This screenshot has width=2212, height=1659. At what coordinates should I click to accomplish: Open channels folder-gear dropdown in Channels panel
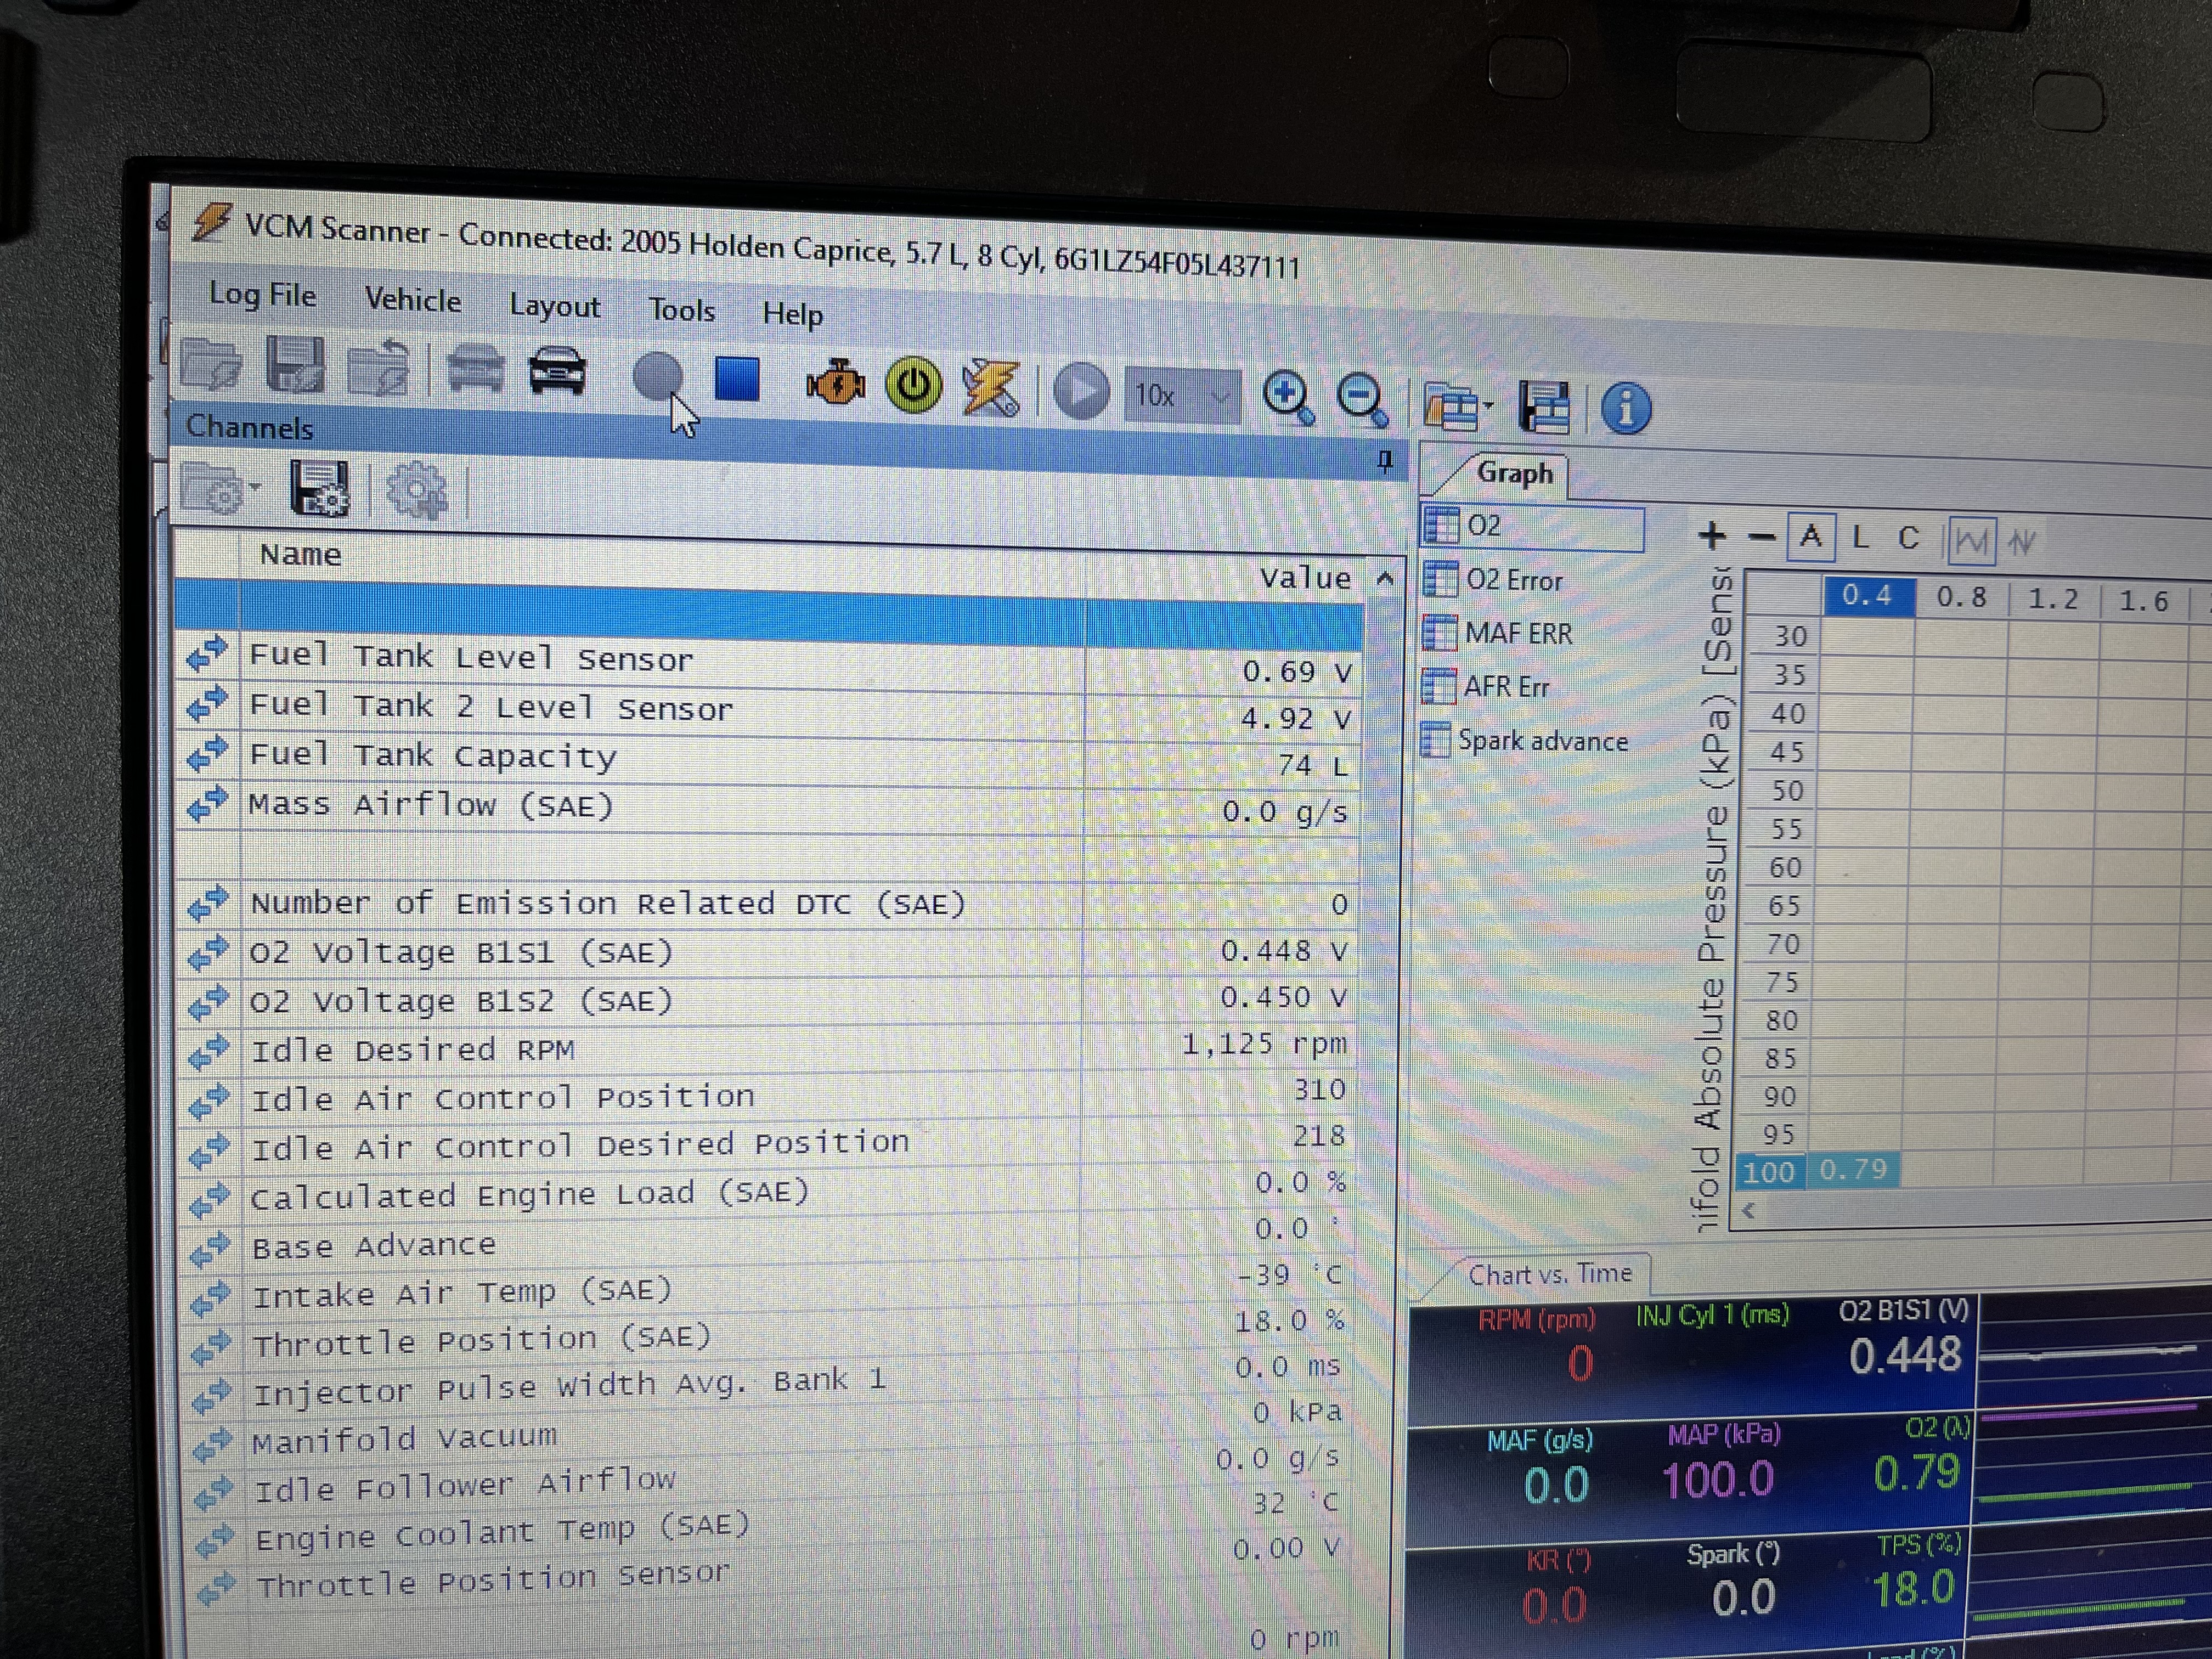(x=221, y=489)
